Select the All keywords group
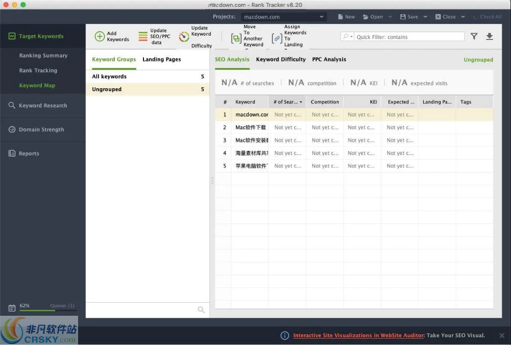The width and height of the screenshot is (511, 345). 147,77
